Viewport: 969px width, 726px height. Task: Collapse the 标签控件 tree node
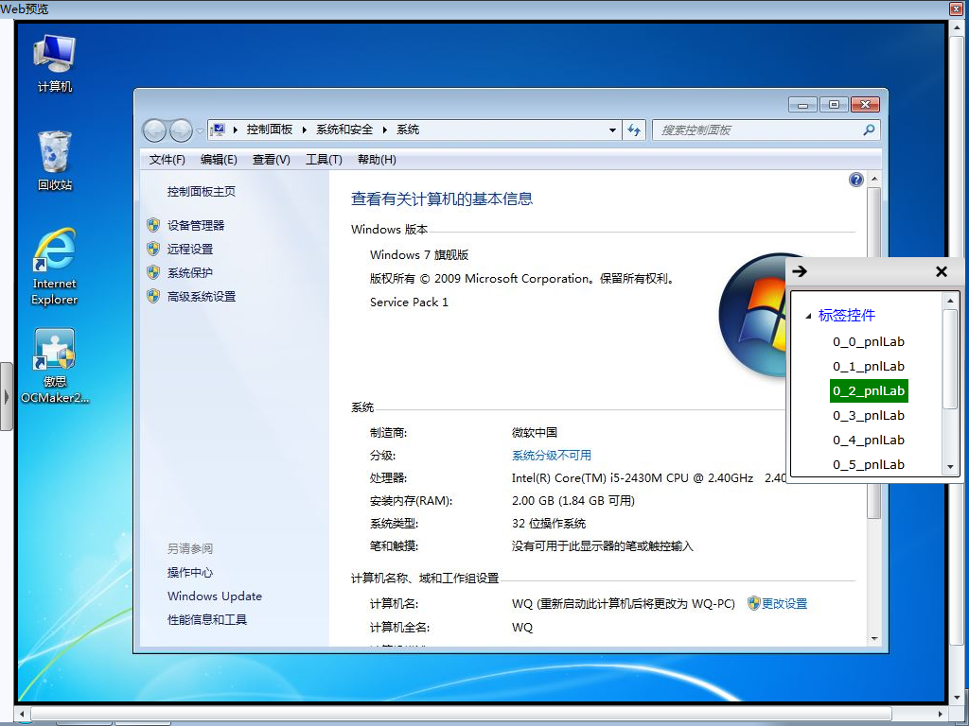808,316
